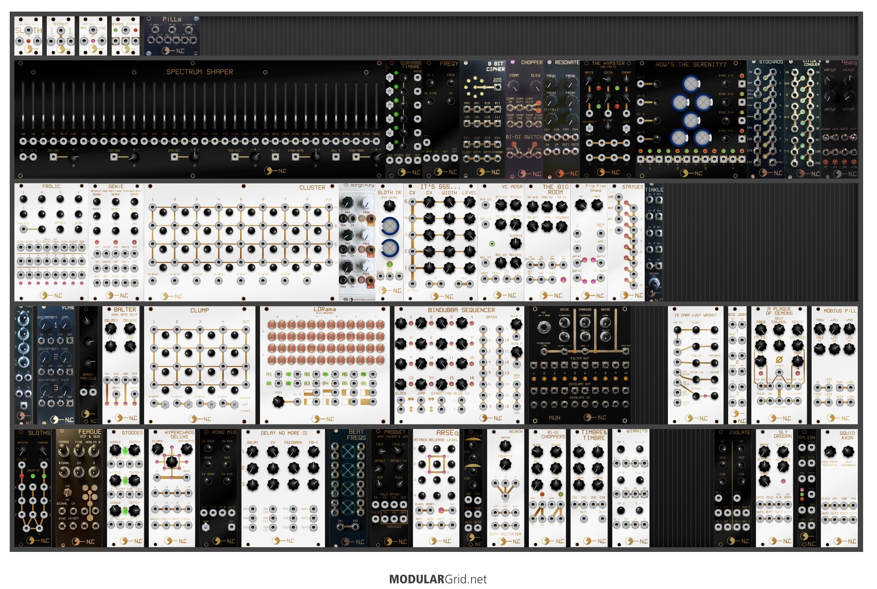The width and height of the screenshot is (877, 589).
Task: Select the STOCHAOS module
Action: tap(765, 119)
